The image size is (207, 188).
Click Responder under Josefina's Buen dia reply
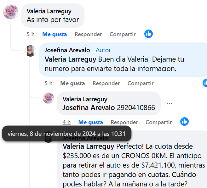coord(106,83)
